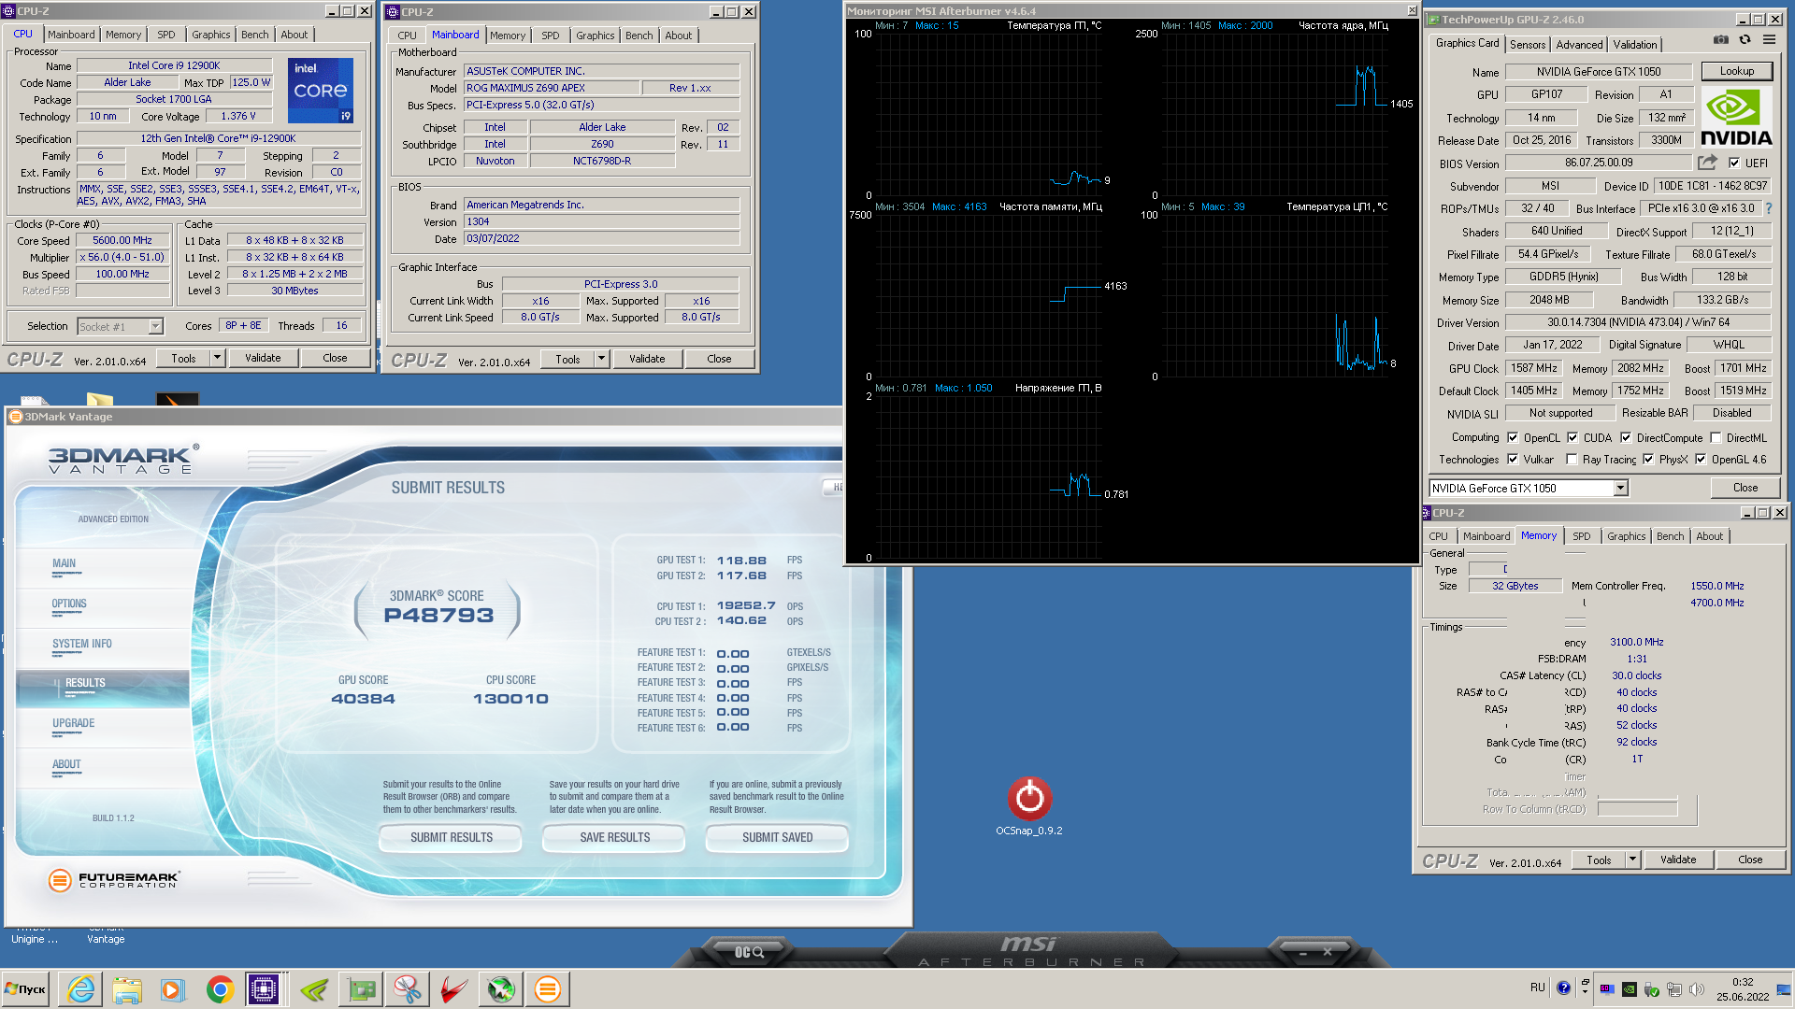Open SPD tab in CPU-Z Mainboard window
This screenshot has height=1009, width=1795.
pos(551,36)
